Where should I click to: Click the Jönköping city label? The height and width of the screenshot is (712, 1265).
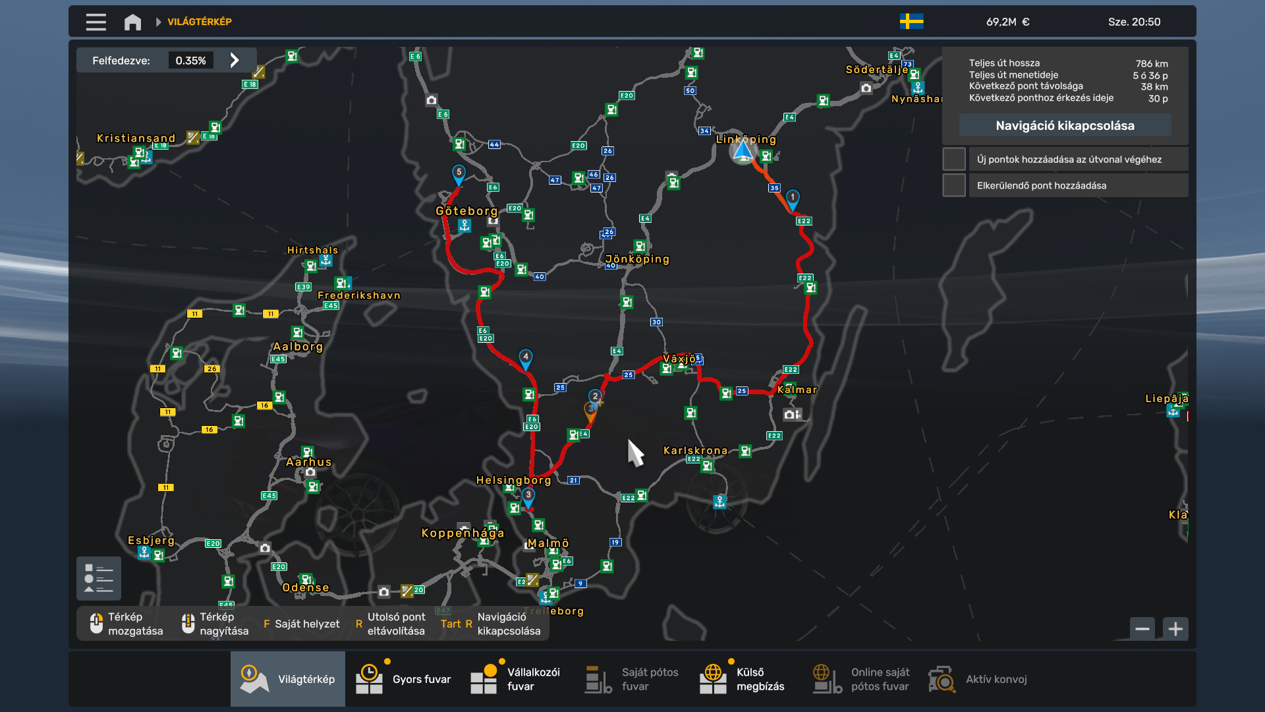(637, 259)
